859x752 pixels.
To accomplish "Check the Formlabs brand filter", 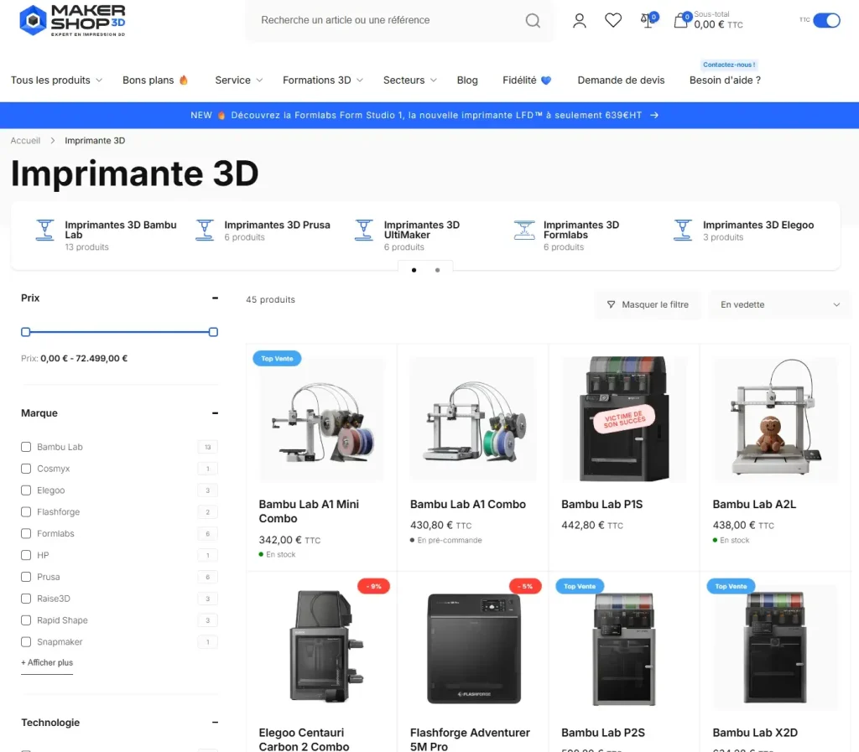I will pos(26,534).
